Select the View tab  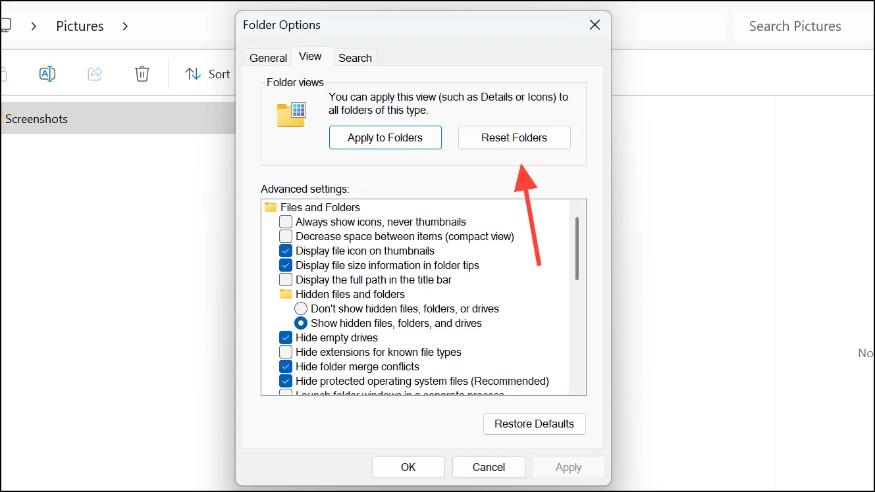click(310, 57)
